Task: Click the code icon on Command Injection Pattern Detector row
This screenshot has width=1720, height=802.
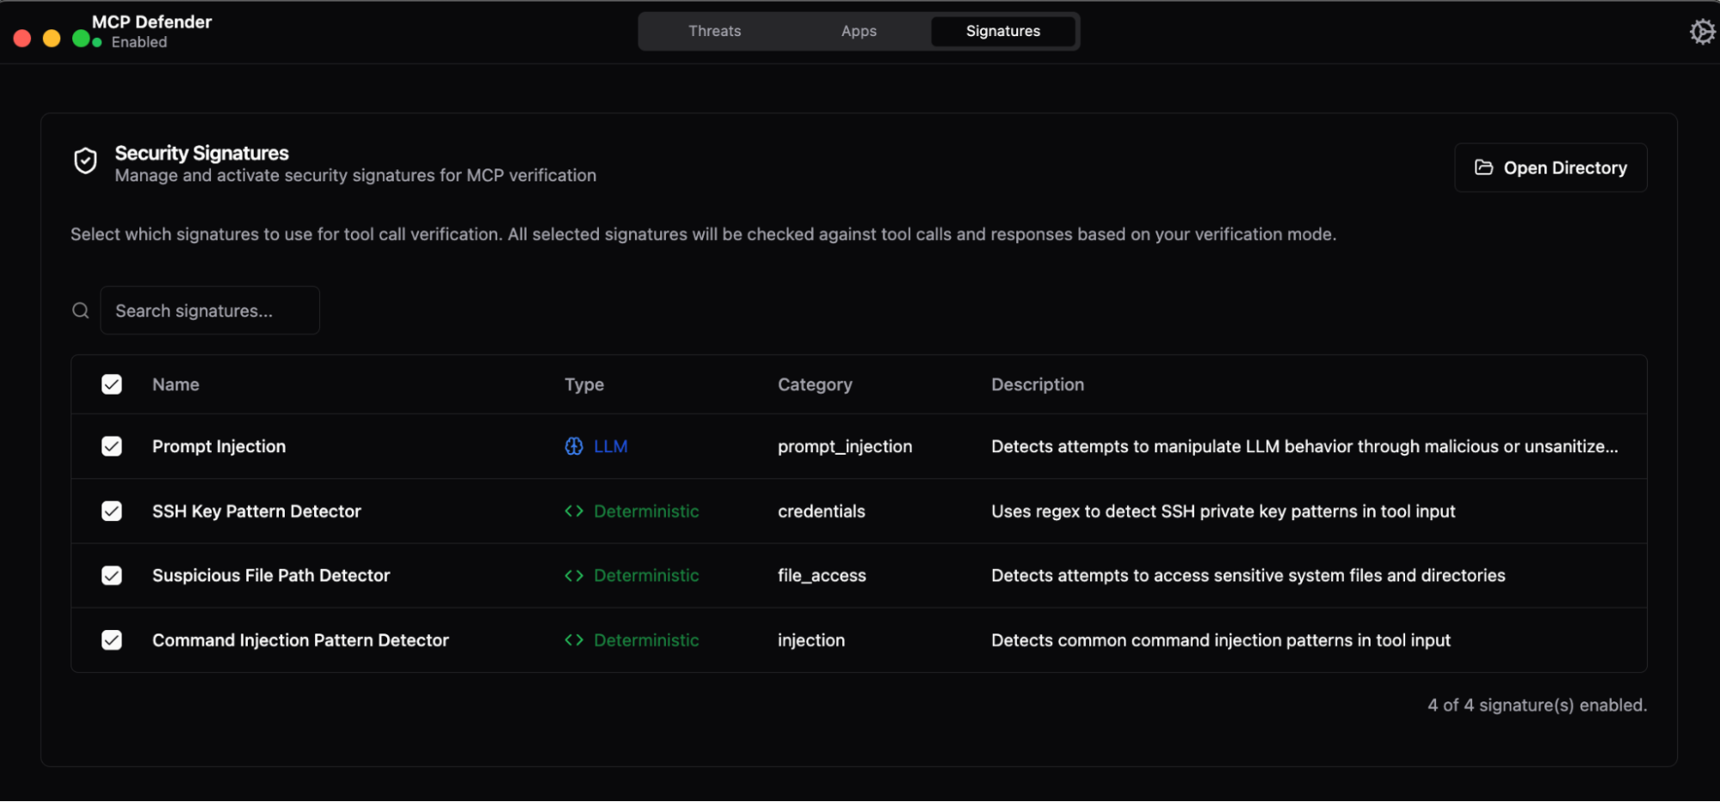Action: 573,640
